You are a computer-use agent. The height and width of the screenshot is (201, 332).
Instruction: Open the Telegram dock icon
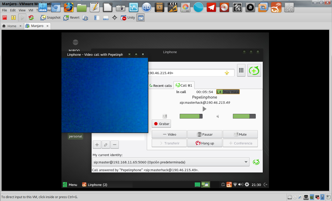click(211, 7)
